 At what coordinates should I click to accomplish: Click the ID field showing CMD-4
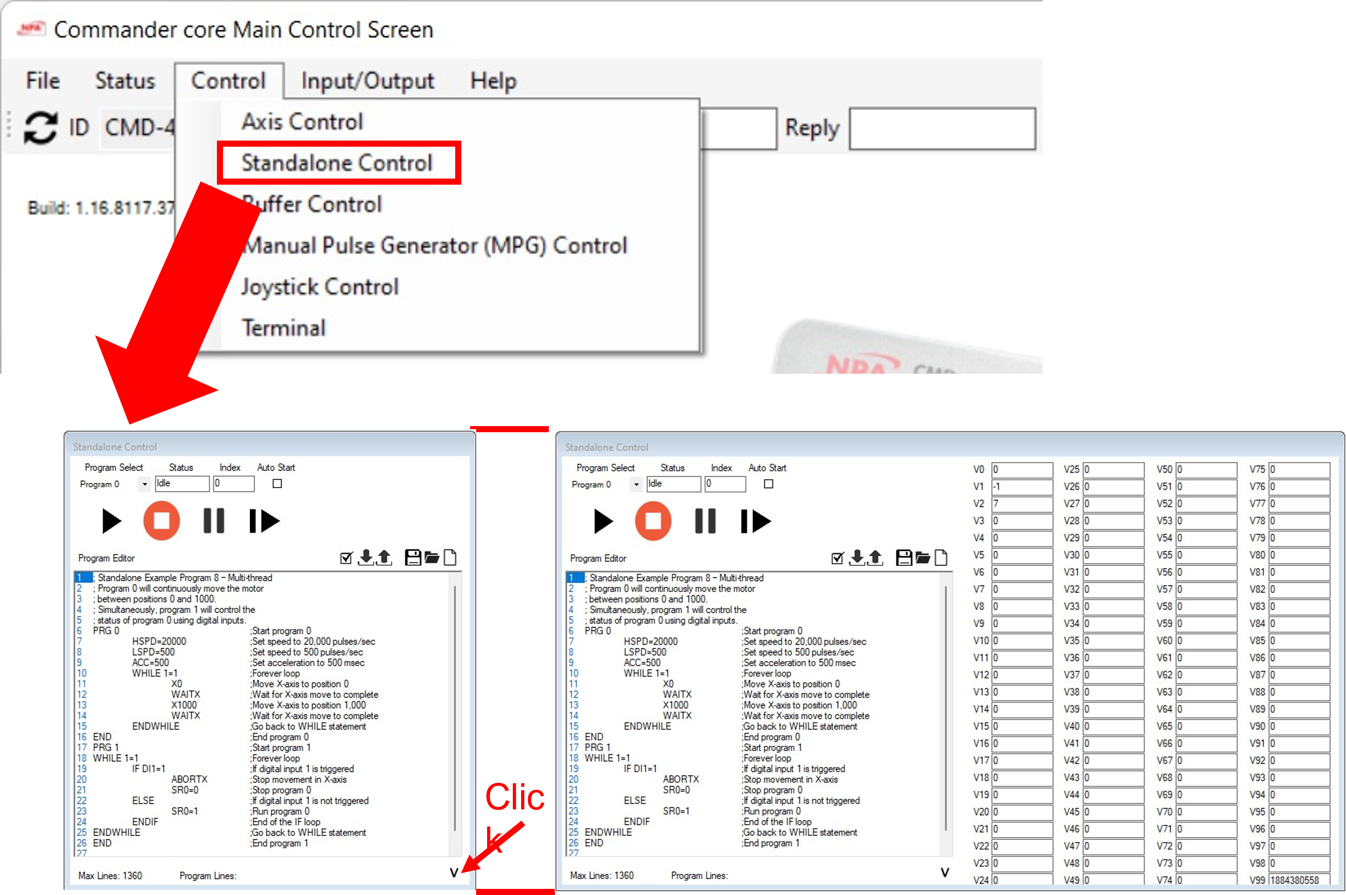pos(138,127)
